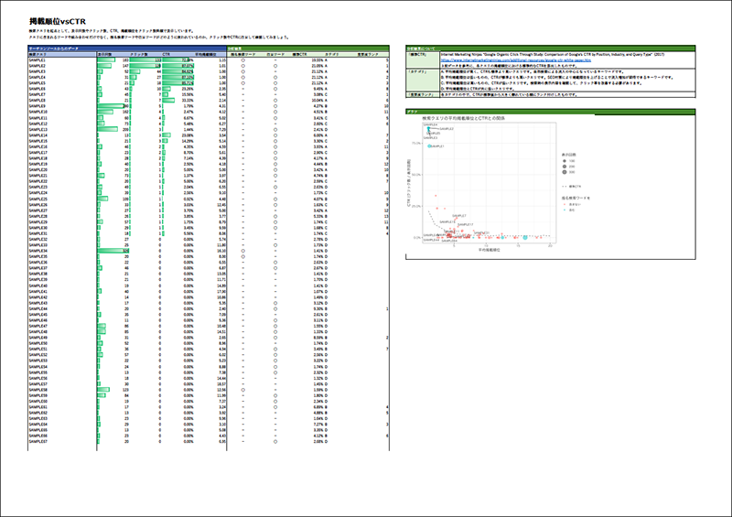Click the SAMPLE1 query cell
732x517 pixels.
(38, 60)
